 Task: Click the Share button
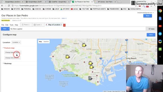(x=148, y=16)
